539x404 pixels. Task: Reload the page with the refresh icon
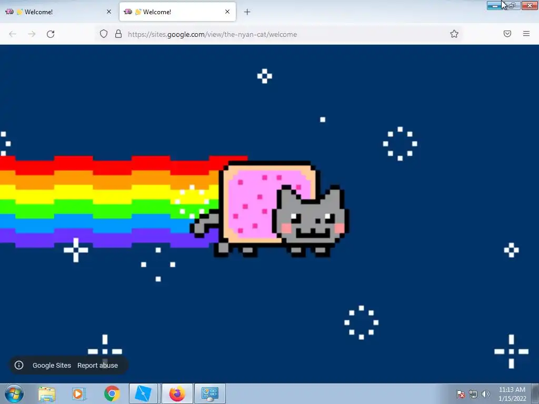point(51,34)
